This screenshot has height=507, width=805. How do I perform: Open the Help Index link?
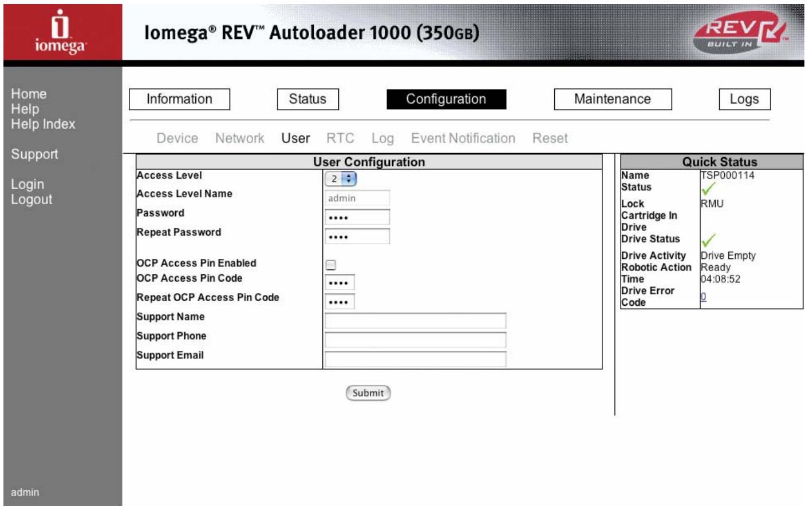pyautogui.click(x=43, y=124)
